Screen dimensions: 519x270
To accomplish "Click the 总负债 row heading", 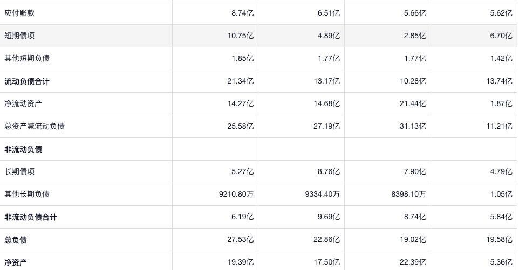I will coord(16,240).
